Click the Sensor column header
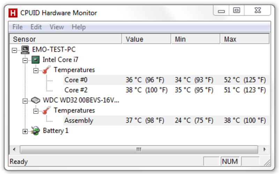Viewport: 279px width, 174px height. tap(66, 39)
